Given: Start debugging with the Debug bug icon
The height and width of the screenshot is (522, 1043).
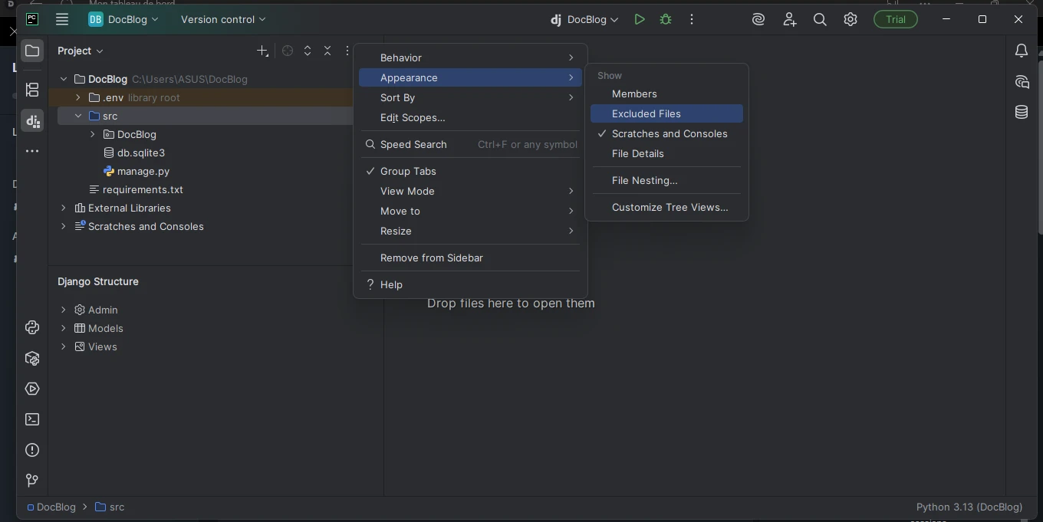Looking at the screenshot, I should (666, 20).
